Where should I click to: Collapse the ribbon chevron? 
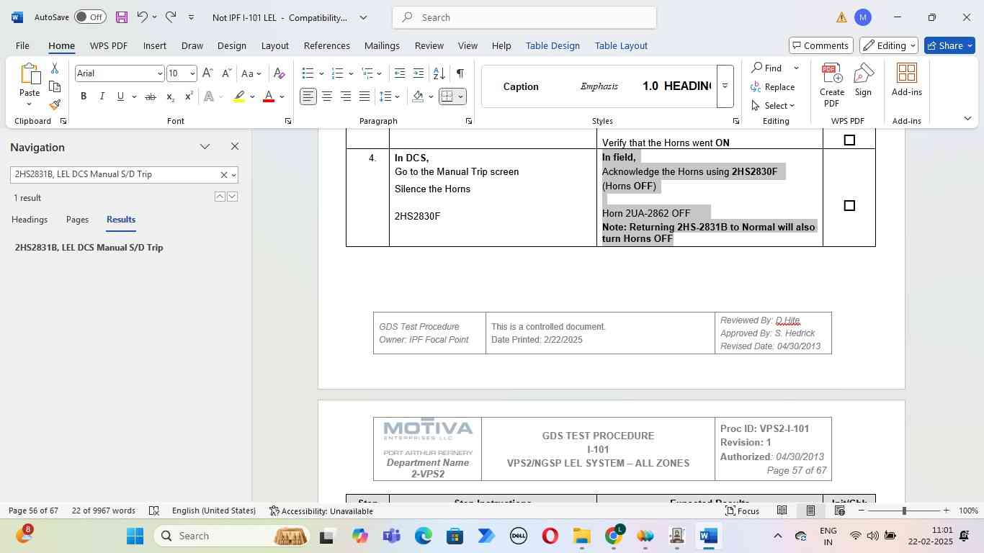coord(967,118)
